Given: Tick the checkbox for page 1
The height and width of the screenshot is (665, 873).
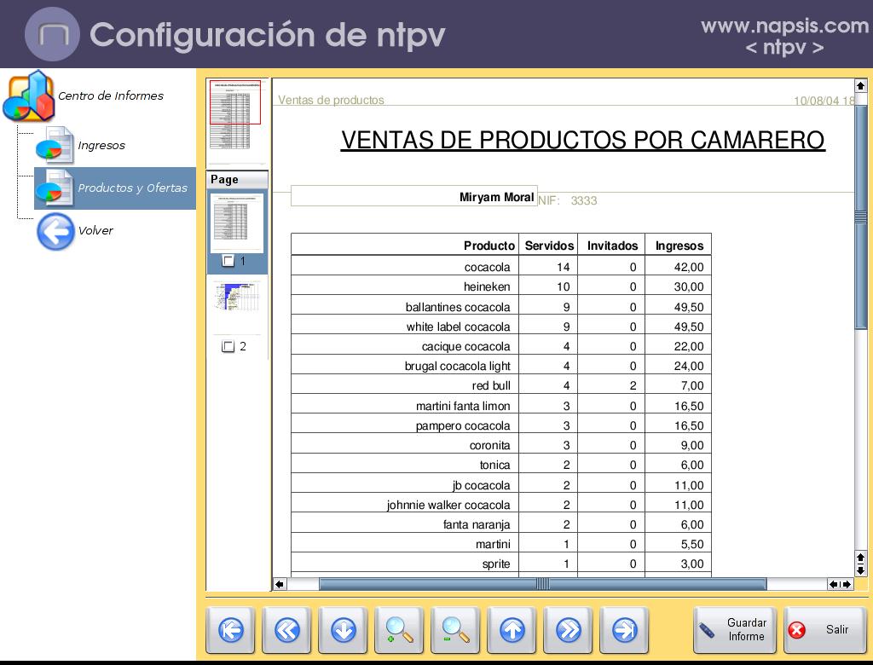Looking at the screenshot, I should pos(228,262).
